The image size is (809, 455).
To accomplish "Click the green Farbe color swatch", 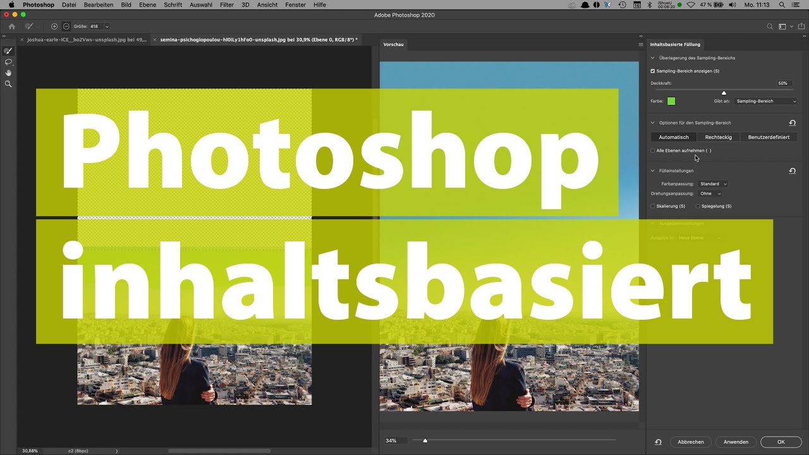I will coord(671,101).
